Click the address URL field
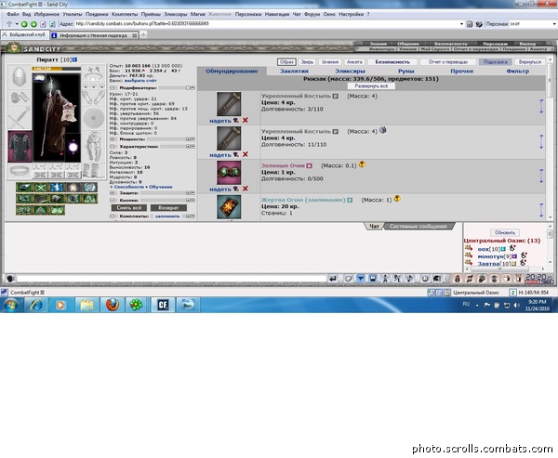 click(x=267, y=24)
